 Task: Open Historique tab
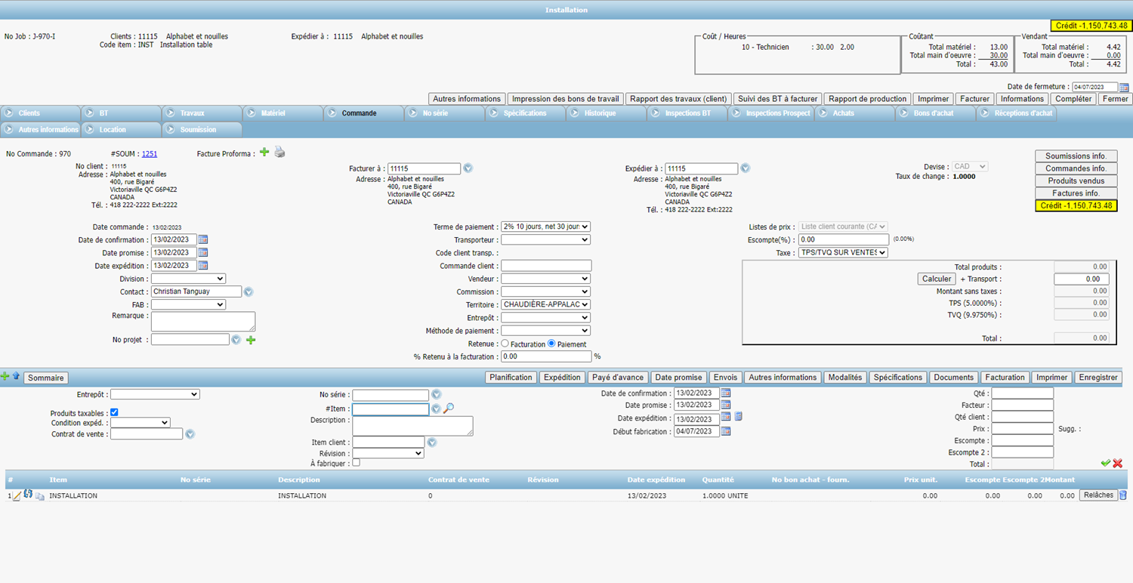[x=606, y=113]
